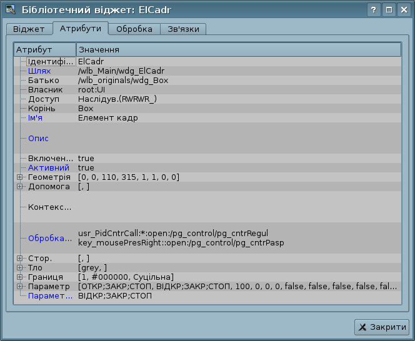Switch to the Зв'язки tab
The height and width of the screenshot is (341, 415).
click(183, 29)
